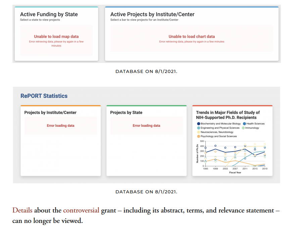Click "Select a bar to view projects" subtitle
The image size is (296, 230).
[144, 20]
